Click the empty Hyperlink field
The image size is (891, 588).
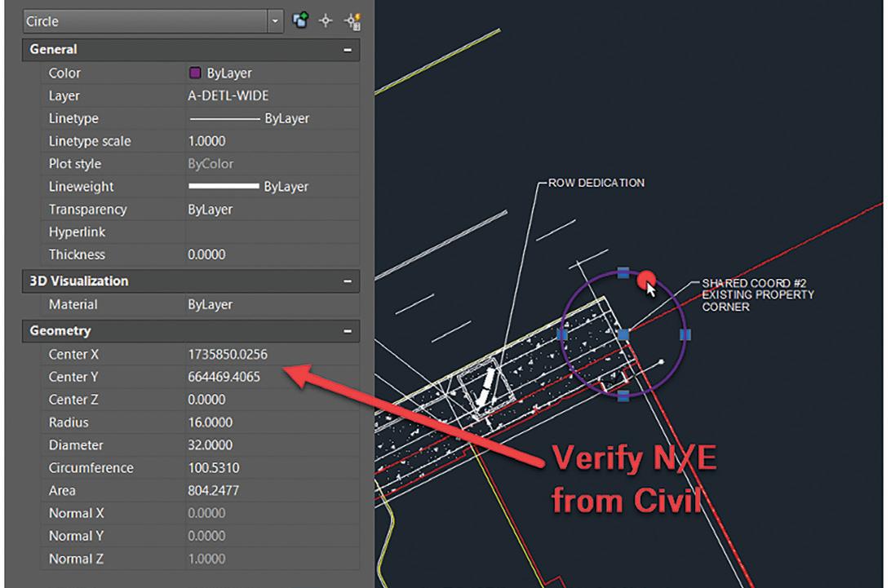click(x=273, y=232)
